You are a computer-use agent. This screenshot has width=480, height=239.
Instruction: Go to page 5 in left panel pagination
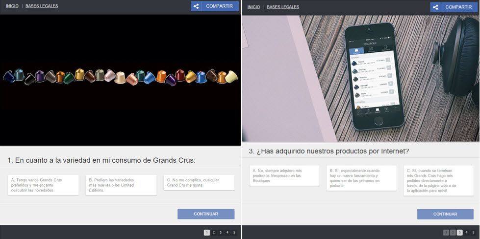tap(234, 233)
